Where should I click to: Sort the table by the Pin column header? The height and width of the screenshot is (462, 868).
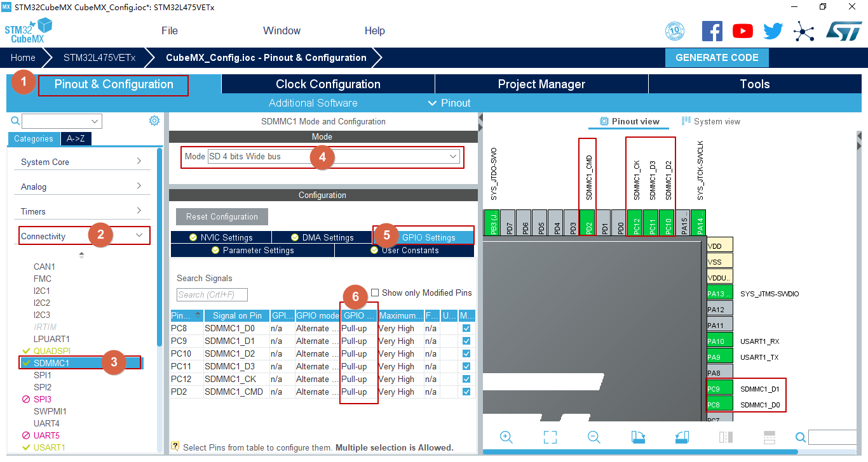(x=187, y=315)
